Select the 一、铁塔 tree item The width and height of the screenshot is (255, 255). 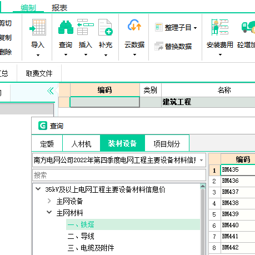[x=133, y=224]
